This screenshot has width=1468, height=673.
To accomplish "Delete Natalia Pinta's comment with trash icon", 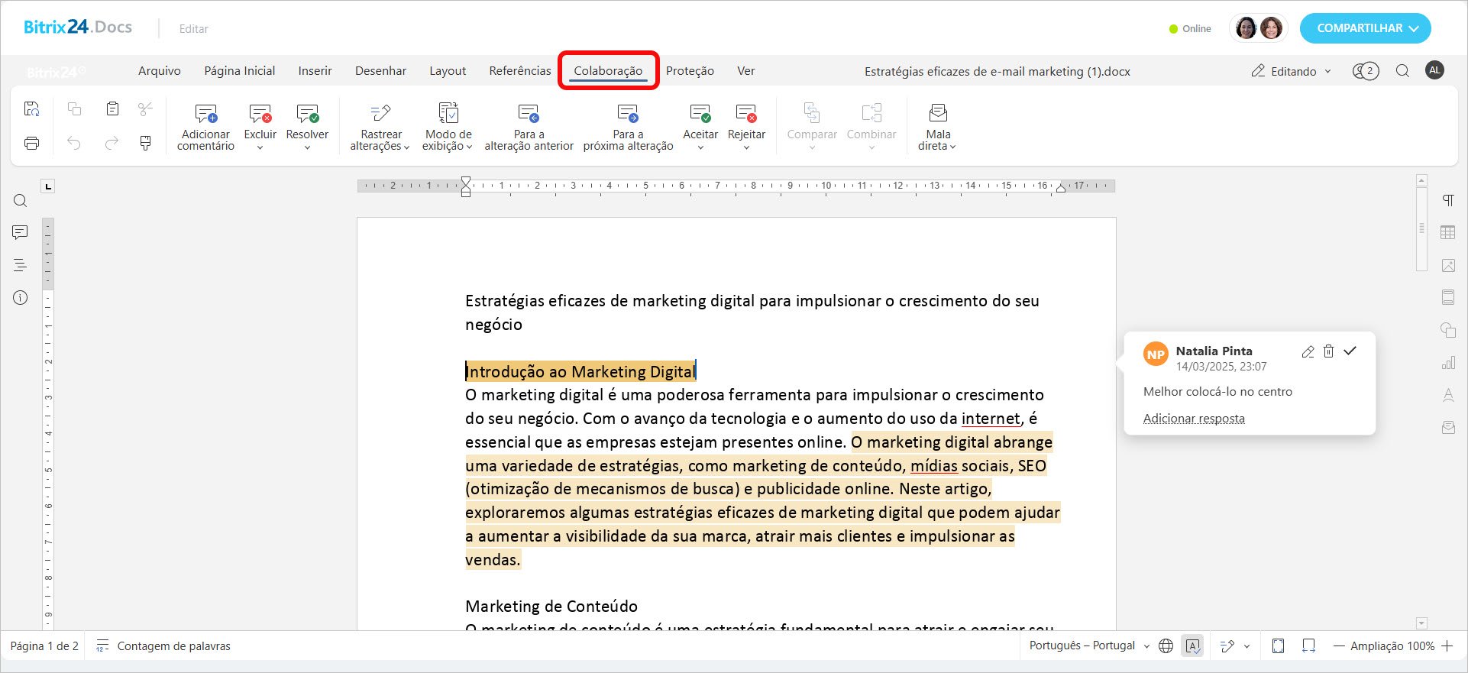I will tap(1329, 351).
